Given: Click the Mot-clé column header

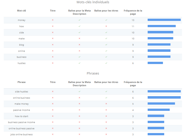Looking at the screenshot, I should tap(21, 11).
